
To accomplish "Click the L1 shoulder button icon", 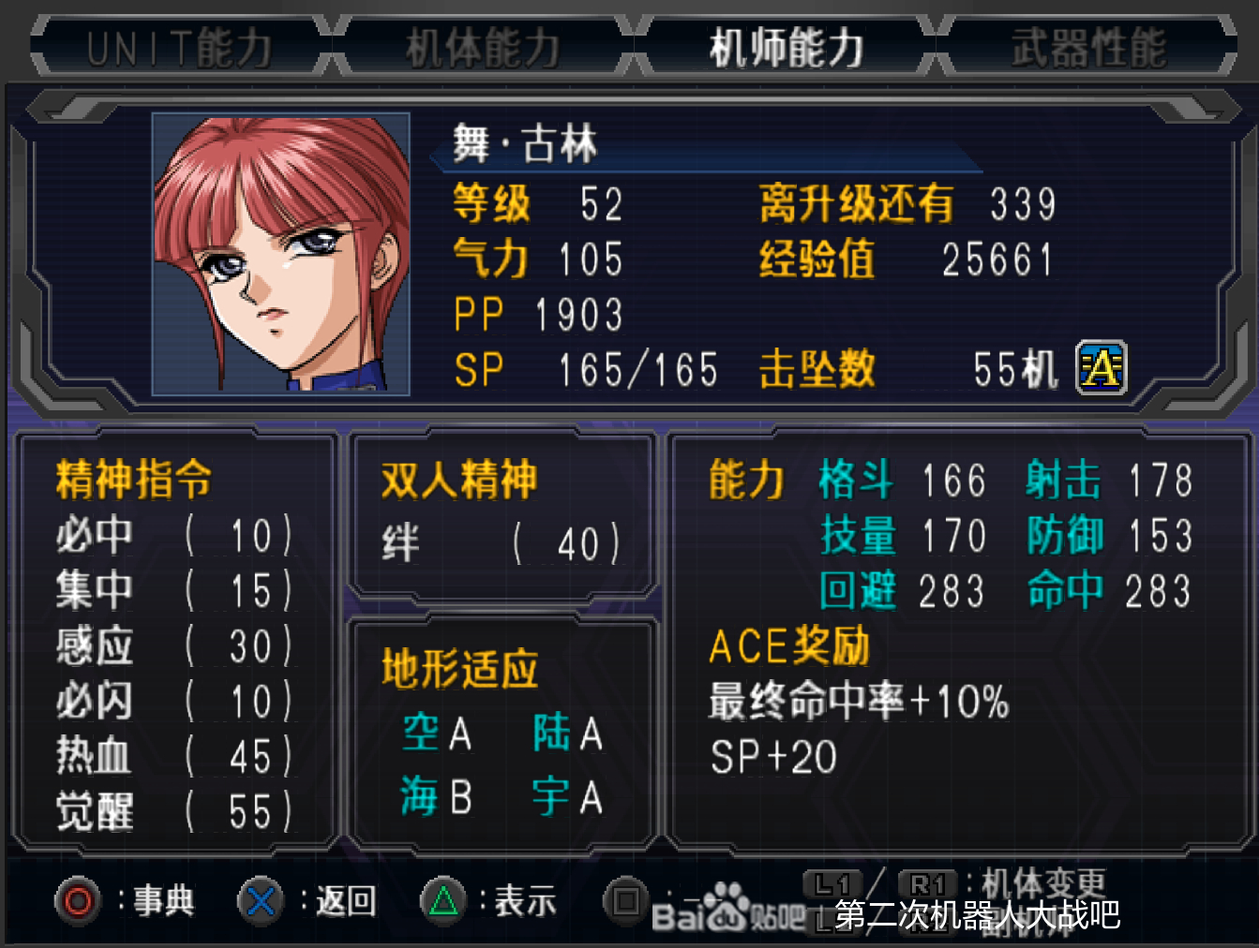I will (832, 883).
